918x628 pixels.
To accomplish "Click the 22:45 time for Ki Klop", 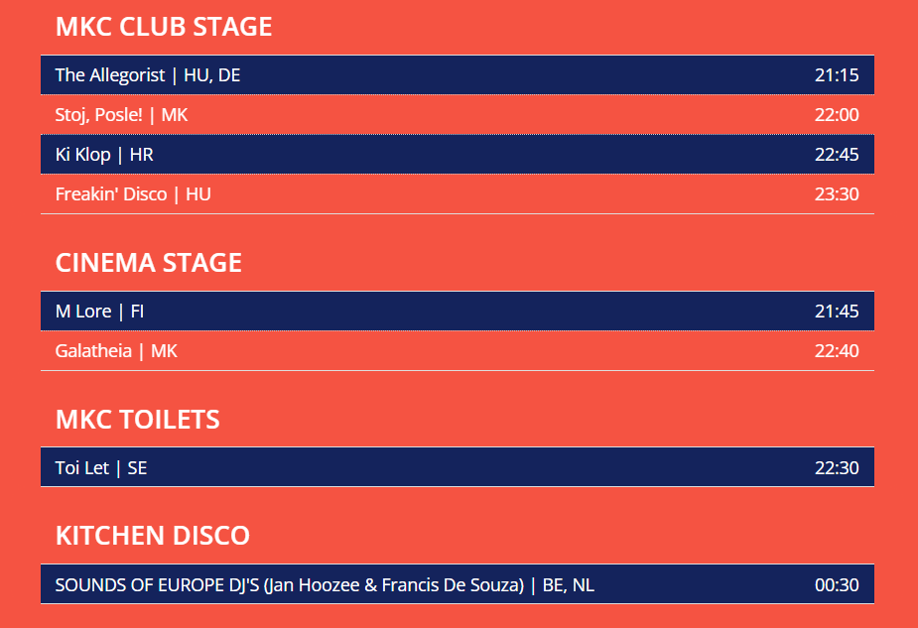I will point(837,155).
